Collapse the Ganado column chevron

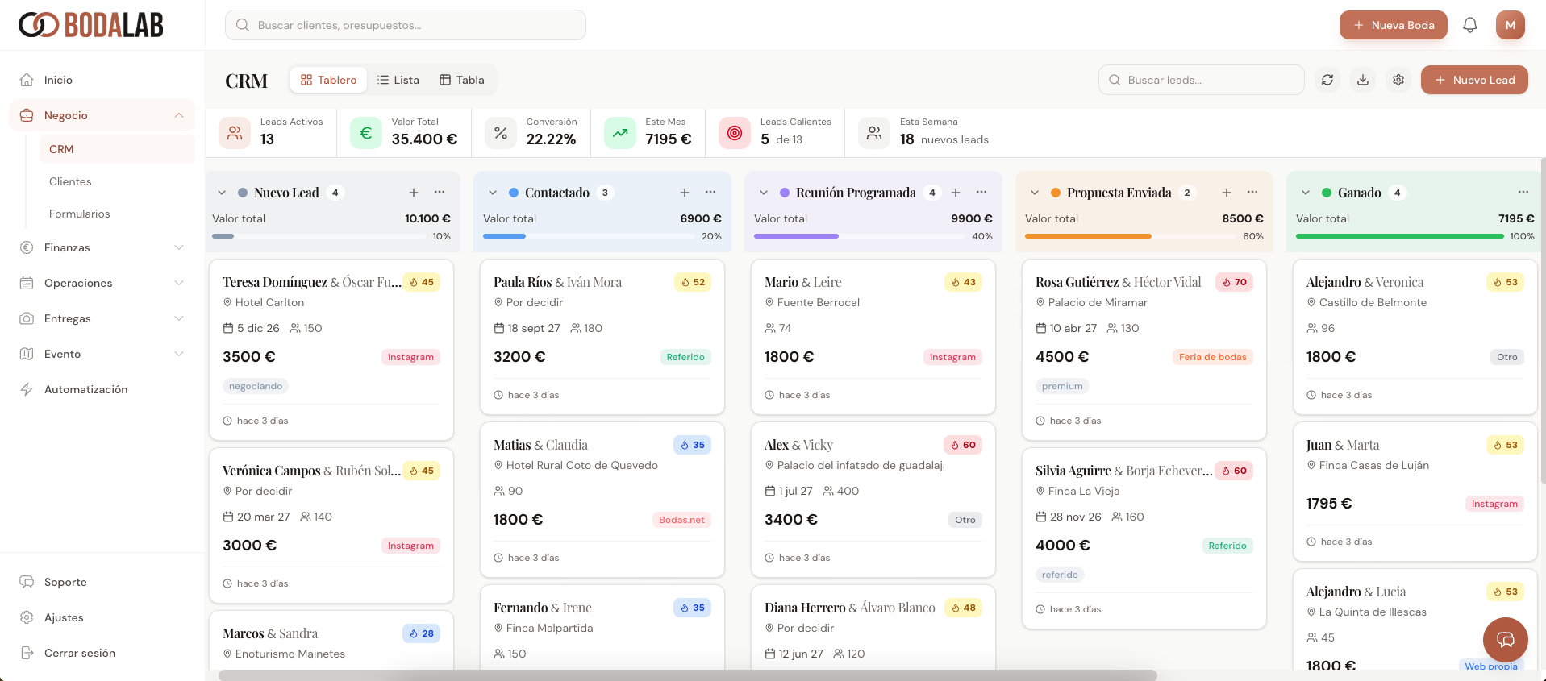point(1306,193)
